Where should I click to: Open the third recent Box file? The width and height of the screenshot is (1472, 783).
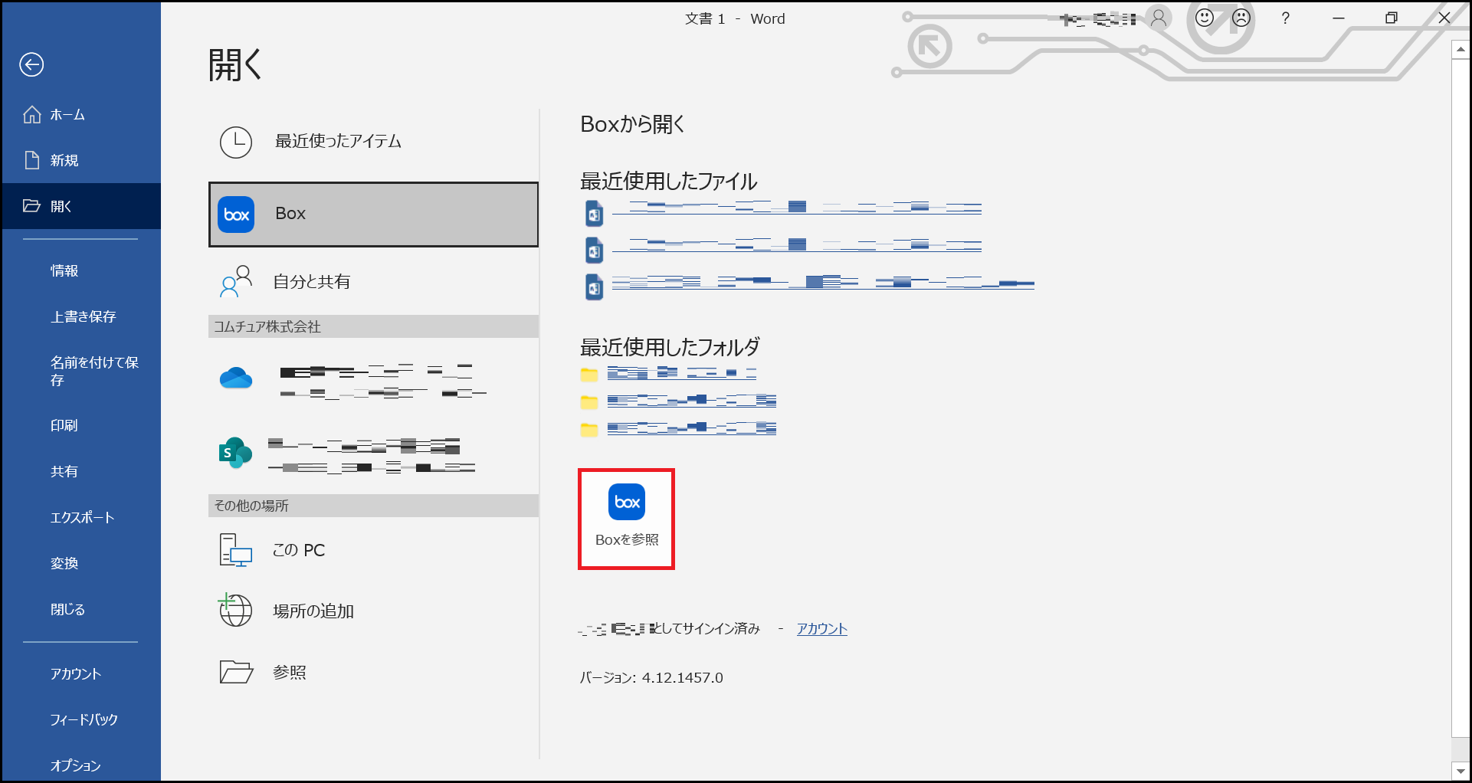pyautogui.click(x=823, y=283)
